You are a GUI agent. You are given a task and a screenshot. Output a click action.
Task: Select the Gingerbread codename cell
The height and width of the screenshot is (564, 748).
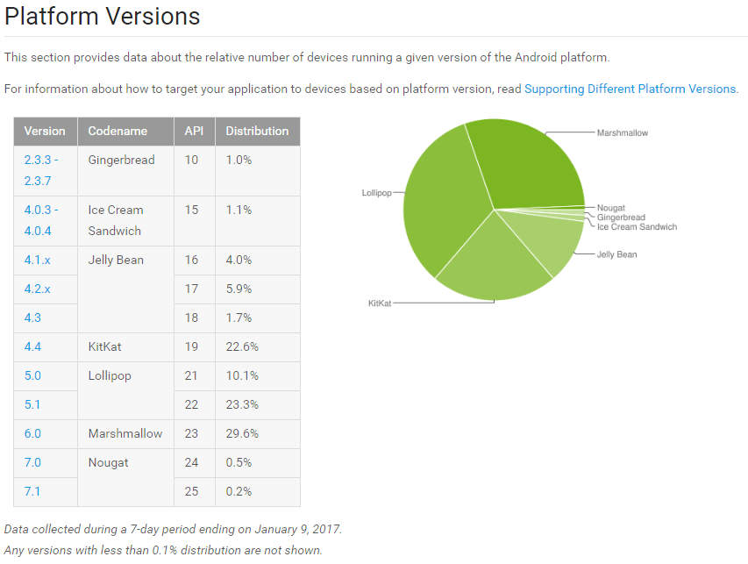(x=125, y=171)
